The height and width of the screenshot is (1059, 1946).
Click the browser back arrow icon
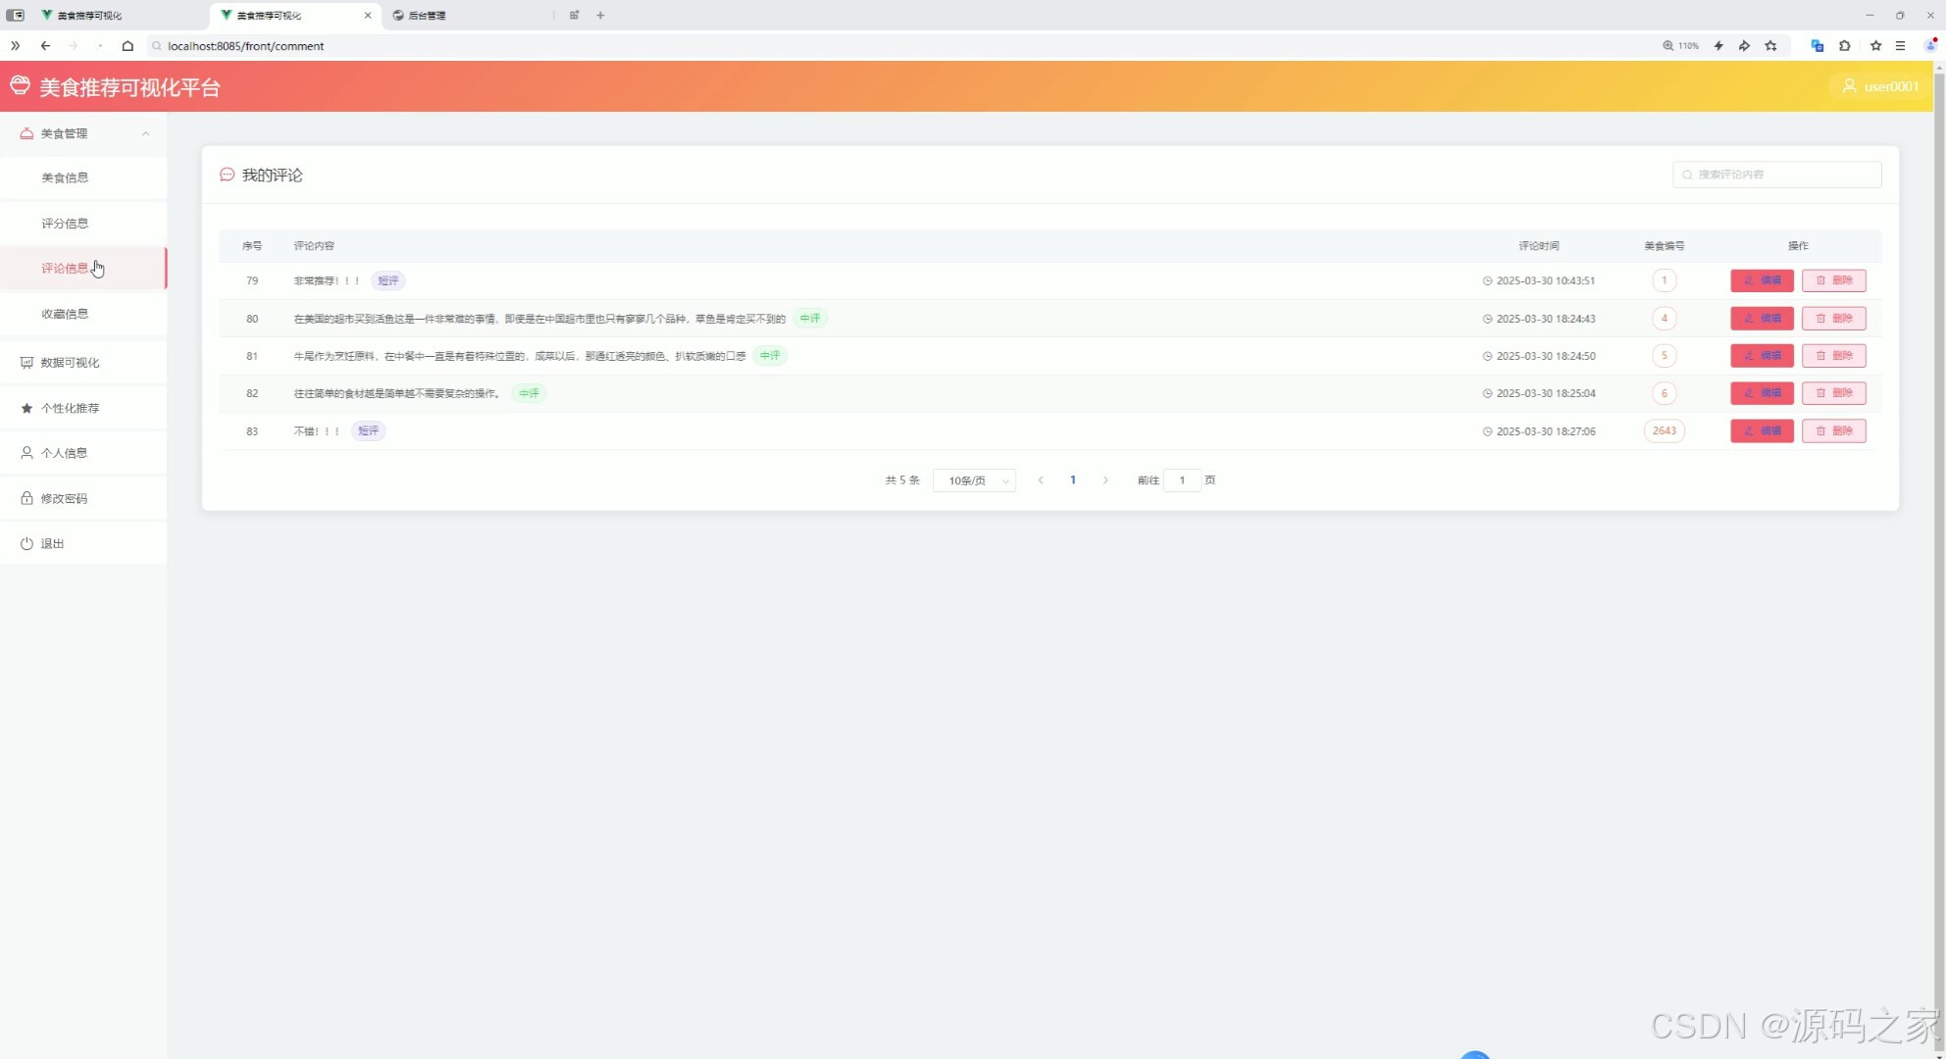[45, 46]
